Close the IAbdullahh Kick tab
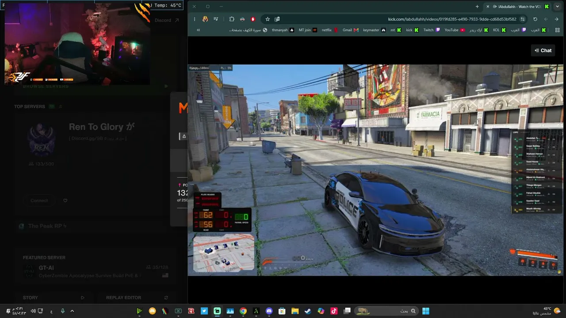This screenshot has height=318, width=566. coord(488,7)
